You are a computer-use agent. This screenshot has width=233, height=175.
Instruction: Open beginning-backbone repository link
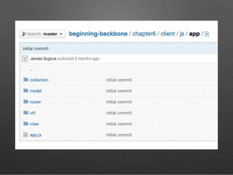pos(98,34)
